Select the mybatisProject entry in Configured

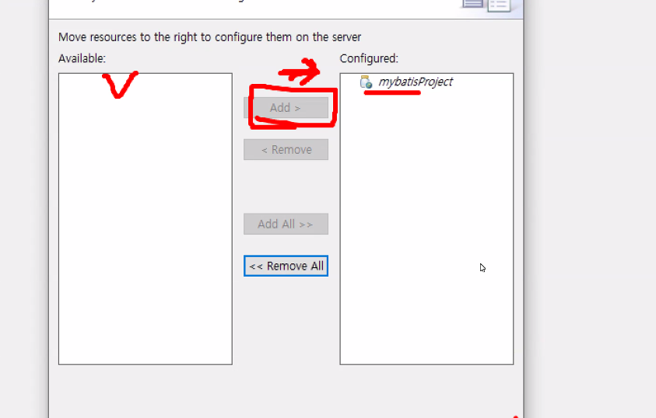pyautogui.click(x=416, y=82)
